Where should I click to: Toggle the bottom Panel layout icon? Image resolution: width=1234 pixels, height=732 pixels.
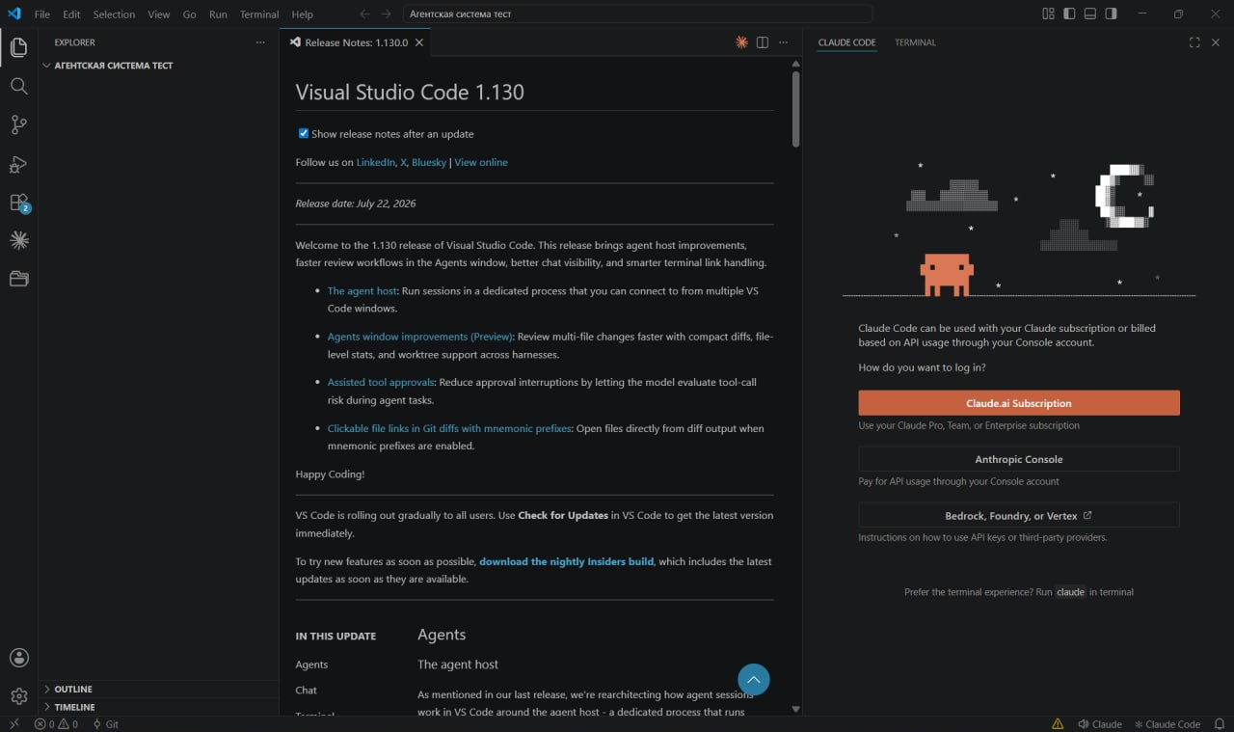(x=1090, y=14)
